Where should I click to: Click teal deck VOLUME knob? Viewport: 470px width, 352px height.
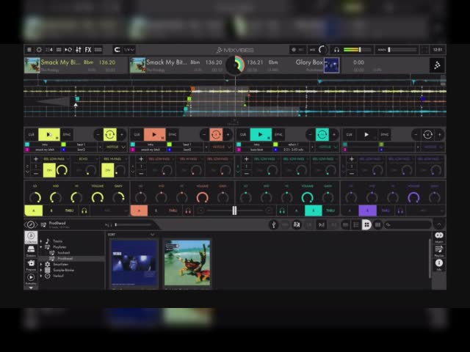[307, 197]
